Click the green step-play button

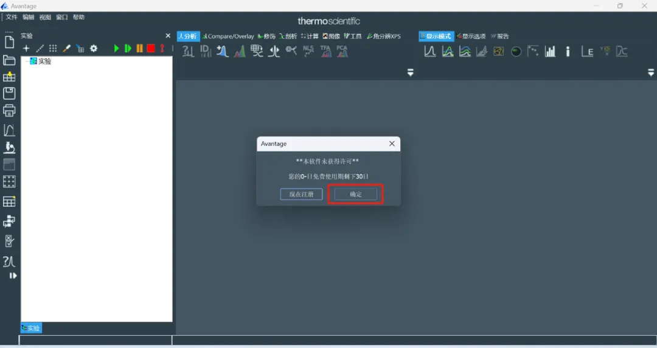pyautogui.click(x=128, y=48)
